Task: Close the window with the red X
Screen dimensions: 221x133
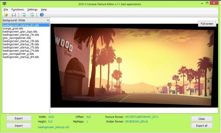Action: tap(214, 3)
